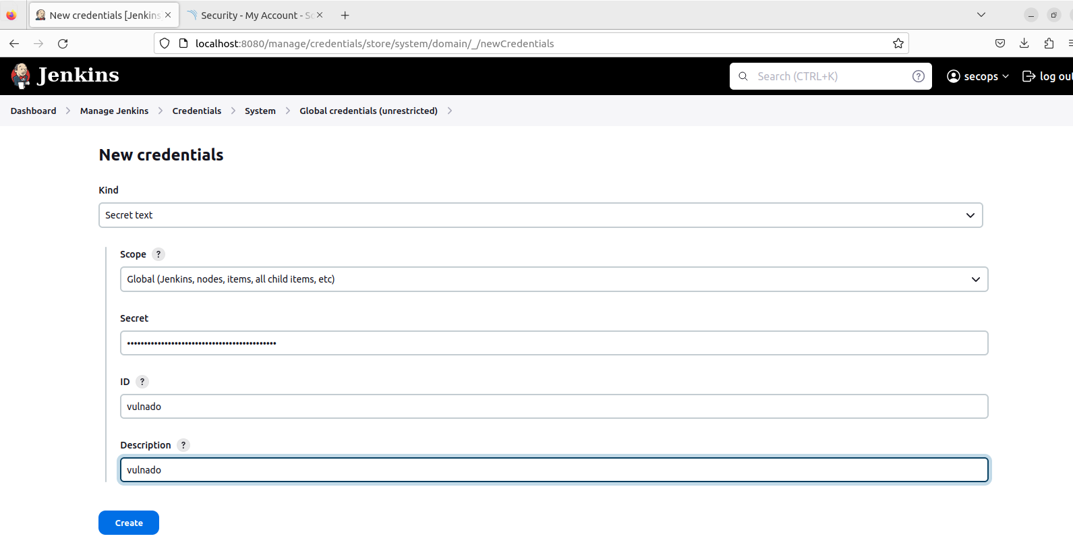Click the search help question mark icon
Screen dimensions: 1073x551
coord(919,76)
